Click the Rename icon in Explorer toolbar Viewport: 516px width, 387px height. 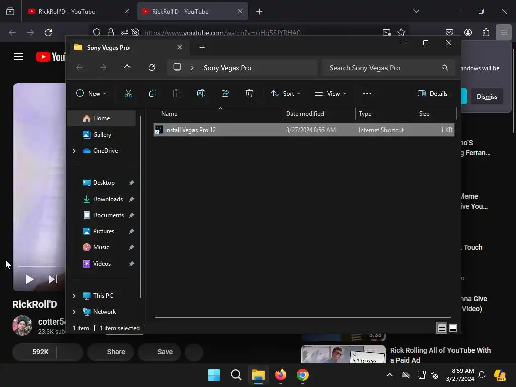click(201, 93)
